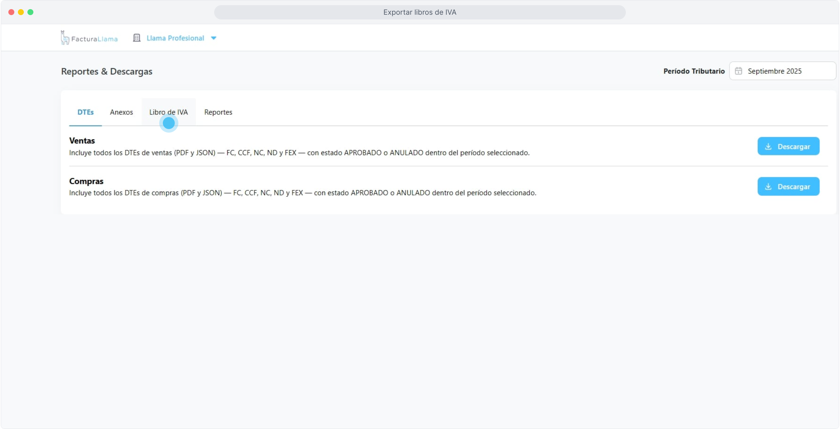Click the Llama Profesional company name
Image resolution: width=840 pixels, height=429 pixels.
(x=175, y=38)
